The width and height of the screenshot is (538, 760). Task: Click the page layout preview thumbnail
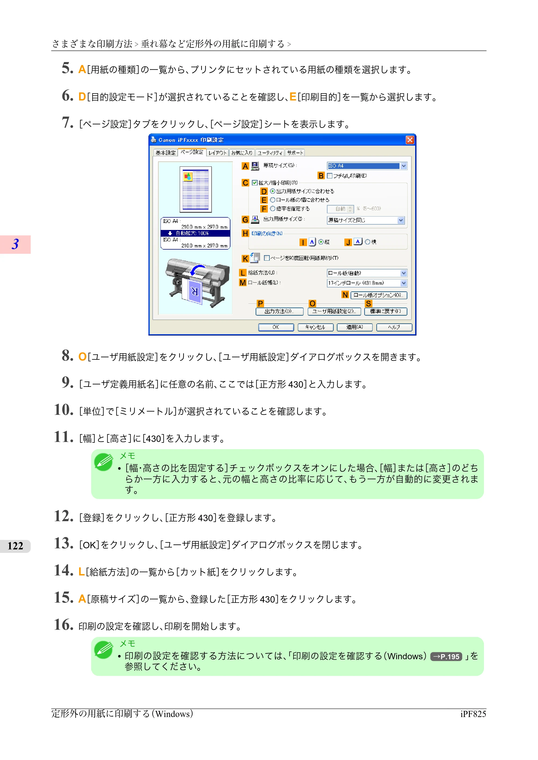coord(195,189)
